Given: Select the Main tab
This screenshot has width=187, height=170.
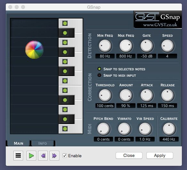Looking at the screenshot, I should click(19, 143).
